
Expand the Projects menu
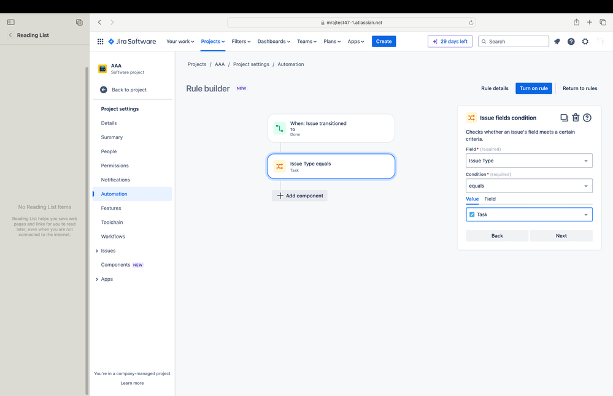point(213,42)
